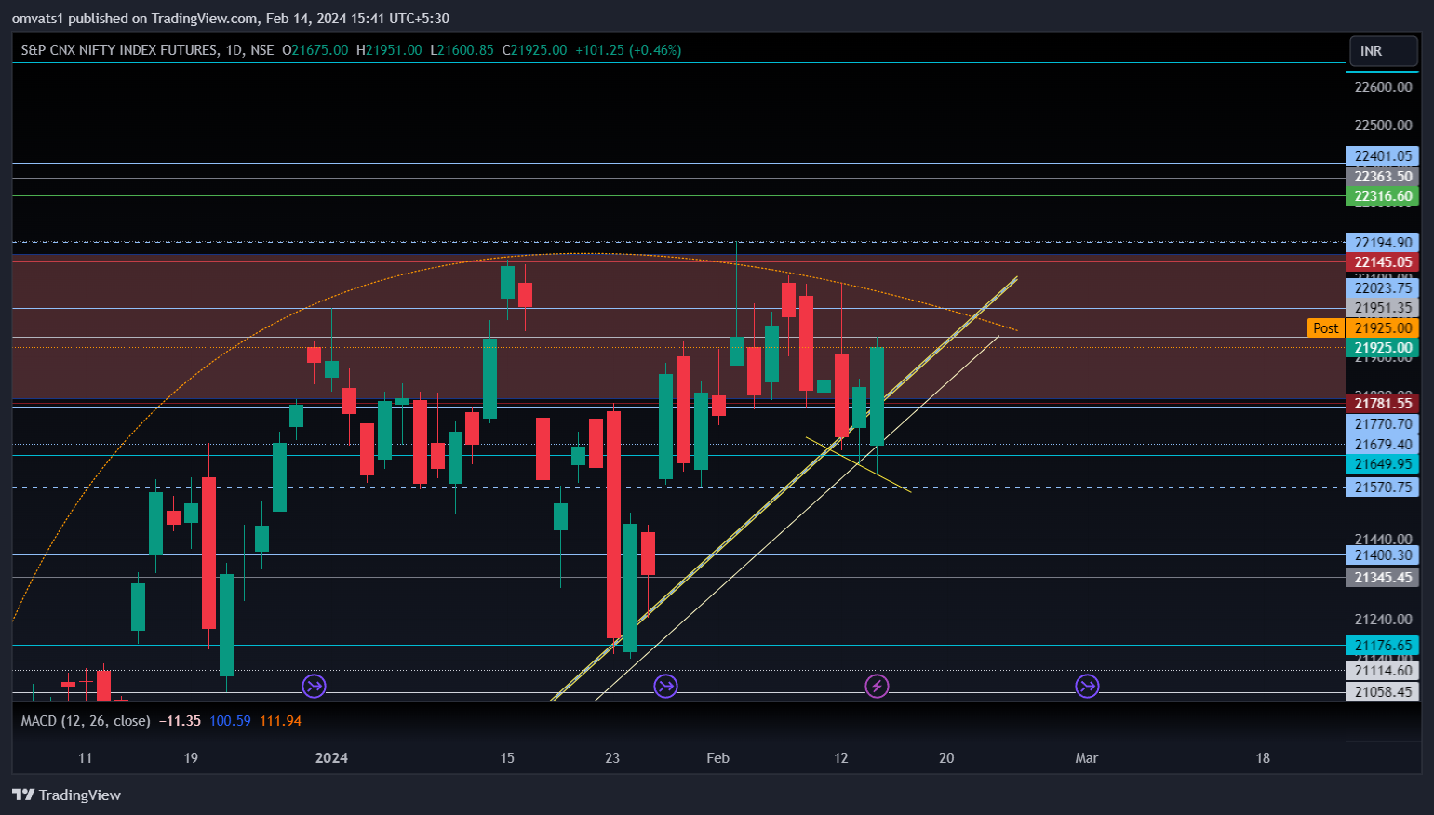1434x815 pixels.
Task: Click the 22500.00 price scale label
Action: click(x=1383, y=126)
